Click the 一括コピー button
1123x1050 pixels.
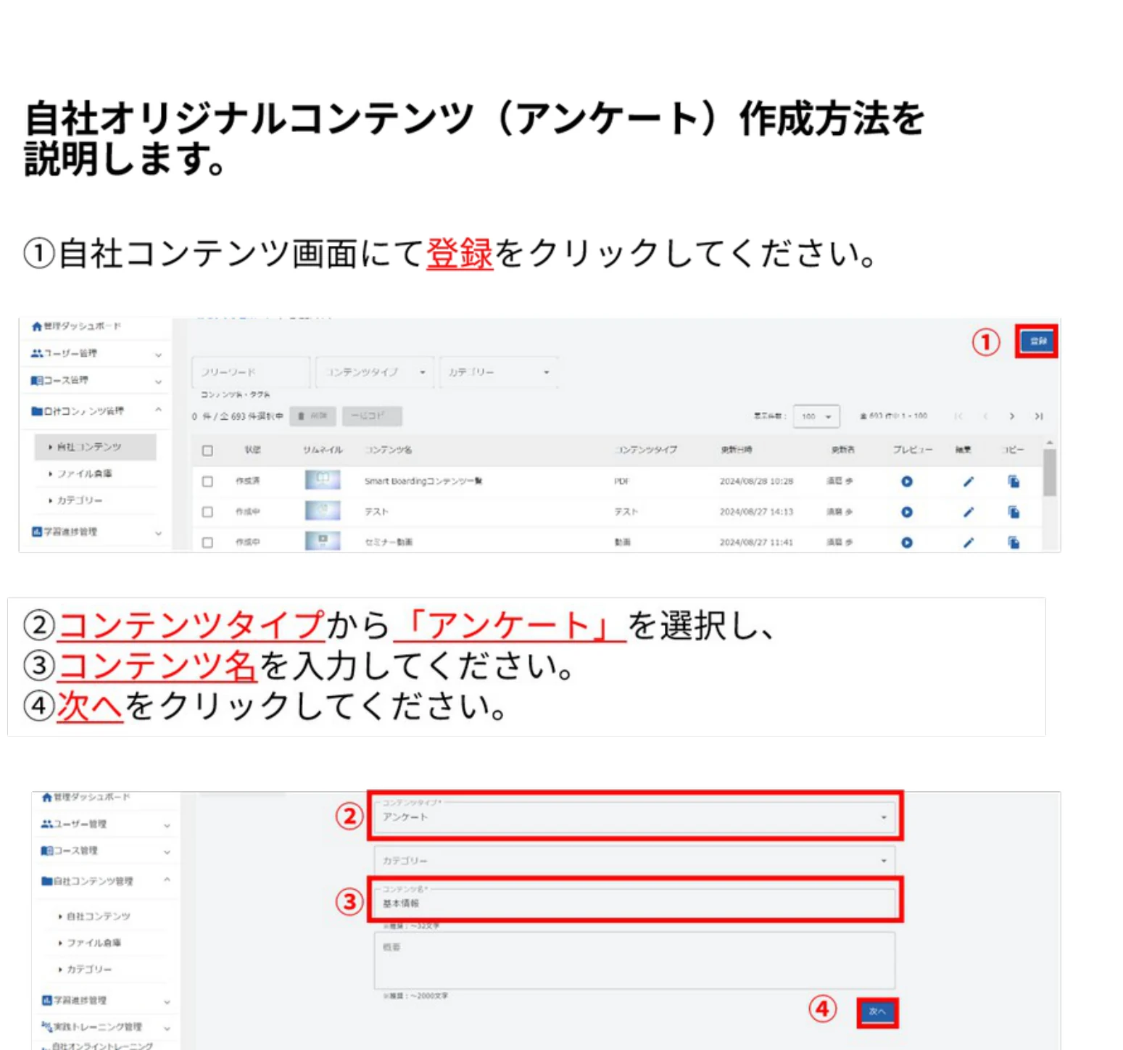click(x=372, y=416)
